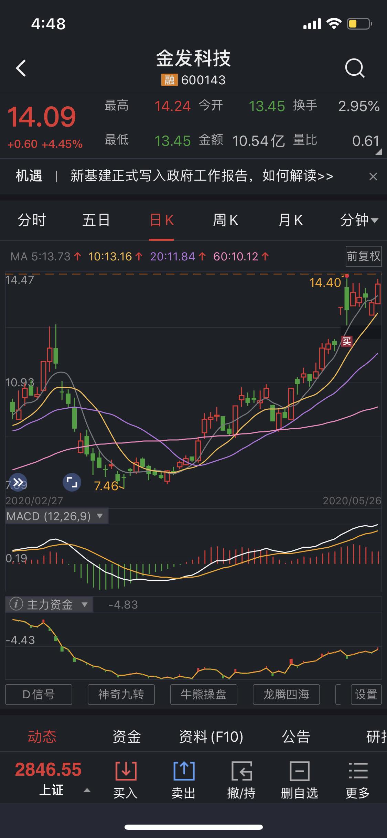Tap the iOS home indicator bar
This screenshot has height=838, width=387.
coord(194,827)
